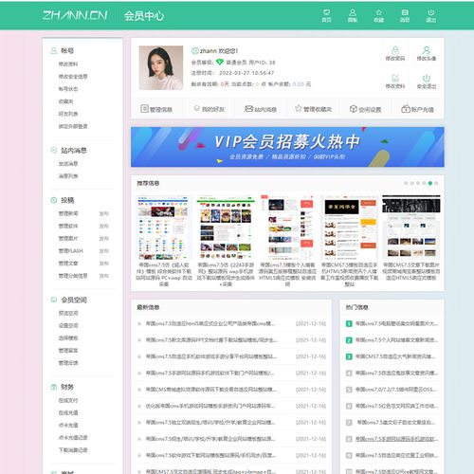Open 绑定外部登录 in the sidebar
Viewport: 474px width, 474px height.
[x=73, y=126]
